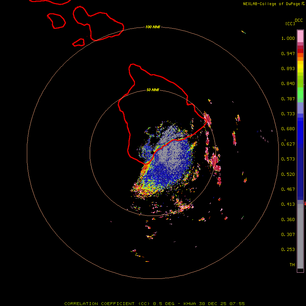Pick the long gray lower color bar segment
The width and height of the screenshot is (306, 306).
click(x=300, y=238)
